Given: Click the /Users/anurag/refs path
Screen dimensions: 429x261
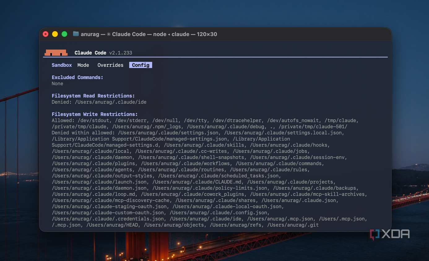Looking at the screenshot, I should [236, 225].
